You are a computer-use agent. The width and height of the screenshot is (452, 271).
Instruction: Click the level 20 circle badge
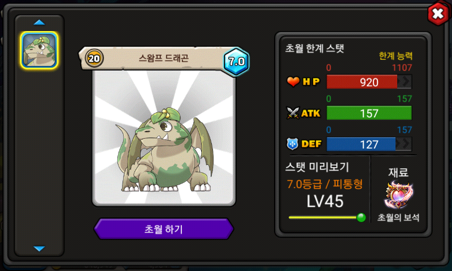[94, 59]
